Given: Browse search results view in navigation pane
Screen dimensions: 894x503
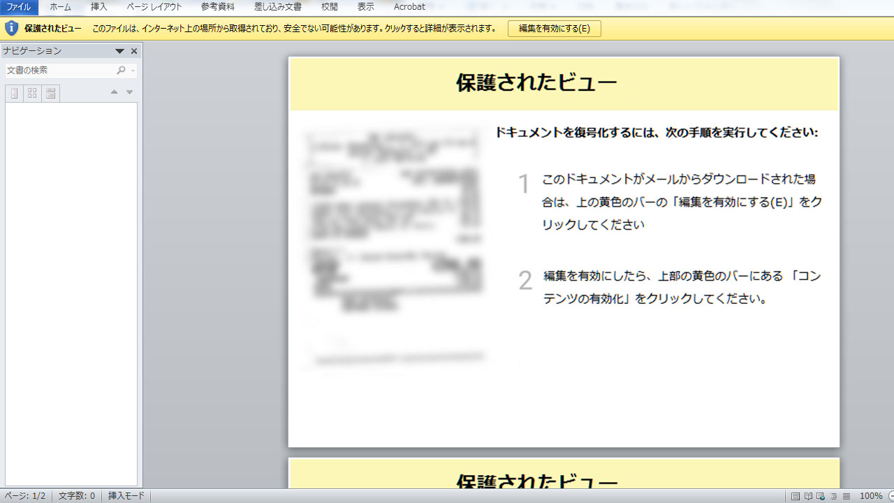Looking at the screenshot, I should (x=50, y=94).
